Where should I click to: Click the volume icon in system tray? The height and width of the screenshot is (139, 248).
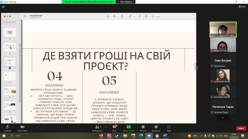click(x=221, y=136)
